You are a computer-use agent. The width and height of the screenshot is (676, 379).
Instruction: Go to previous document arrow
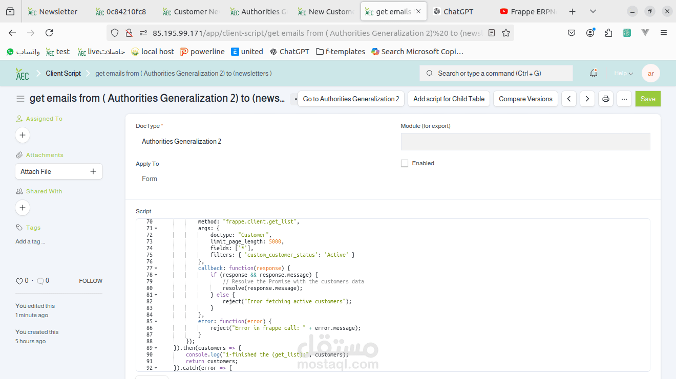point(569,99)
